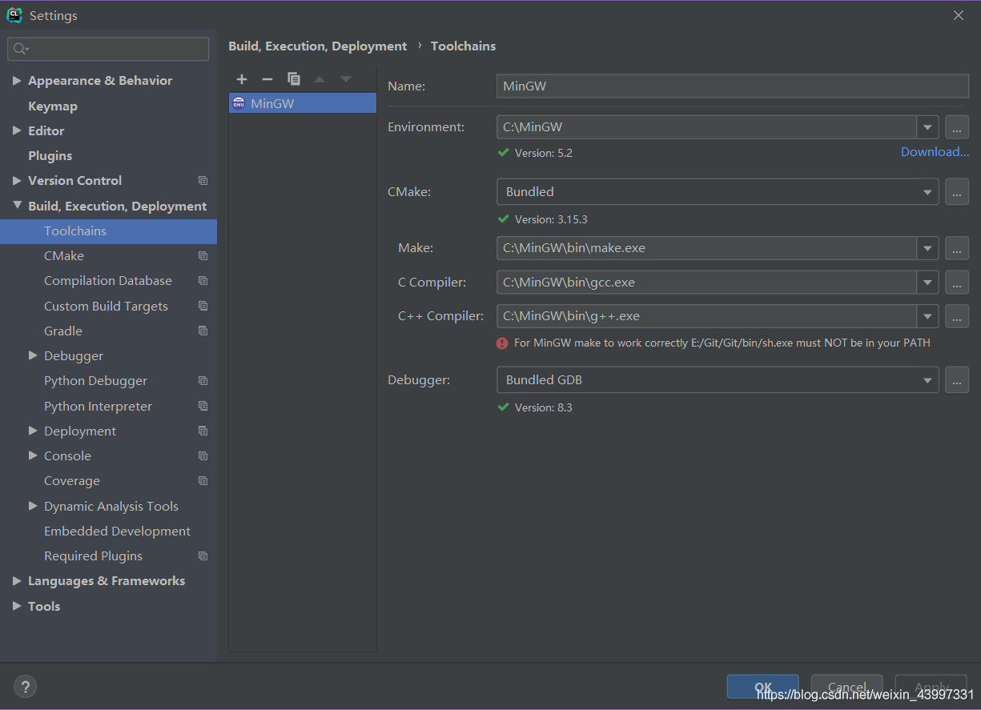This screenshot has height=710, width=981.
Task: Click project-level icon beside Console
Action: click(x=203, y=456)
